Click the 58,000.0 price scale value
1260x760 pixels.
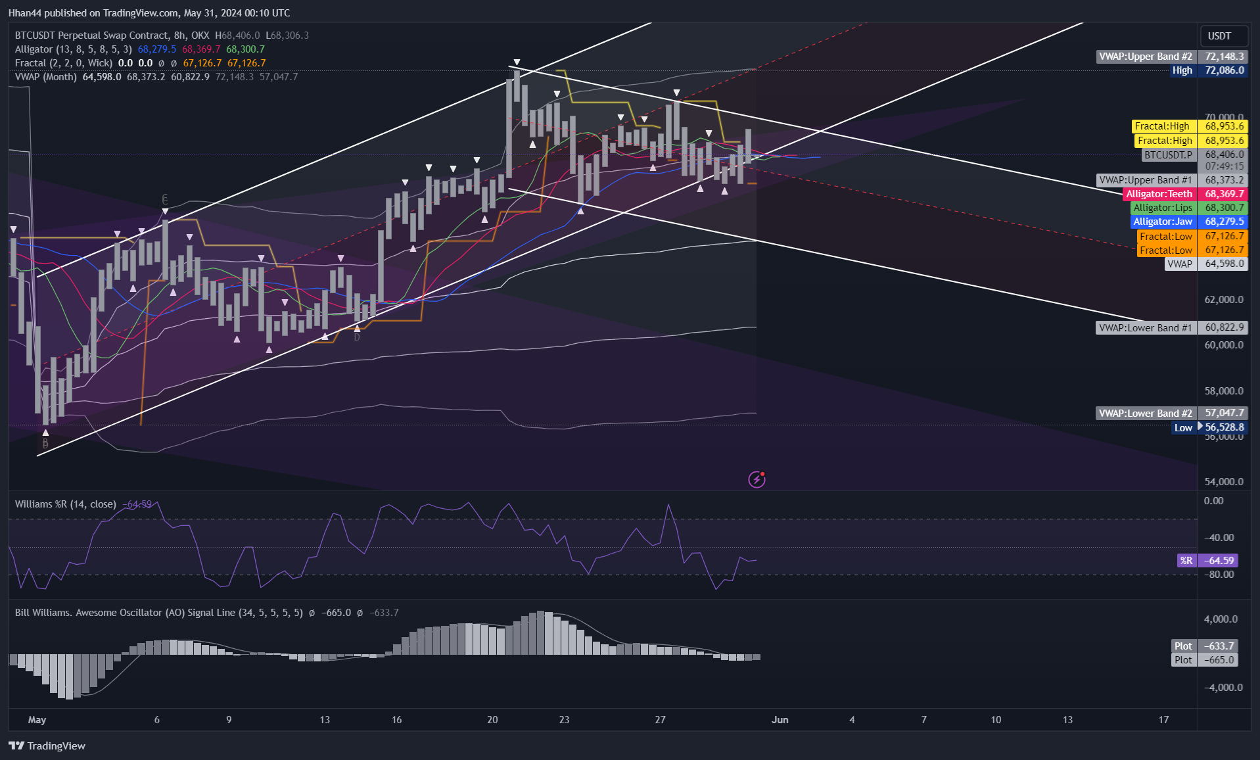tap(1223, 391)
